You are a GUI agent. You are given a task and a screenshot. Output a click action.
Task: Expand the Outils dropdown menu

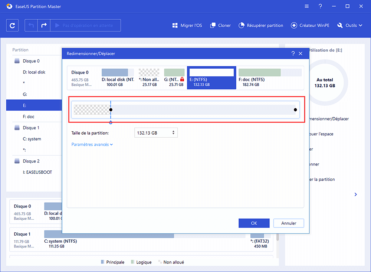coord(349,26)
